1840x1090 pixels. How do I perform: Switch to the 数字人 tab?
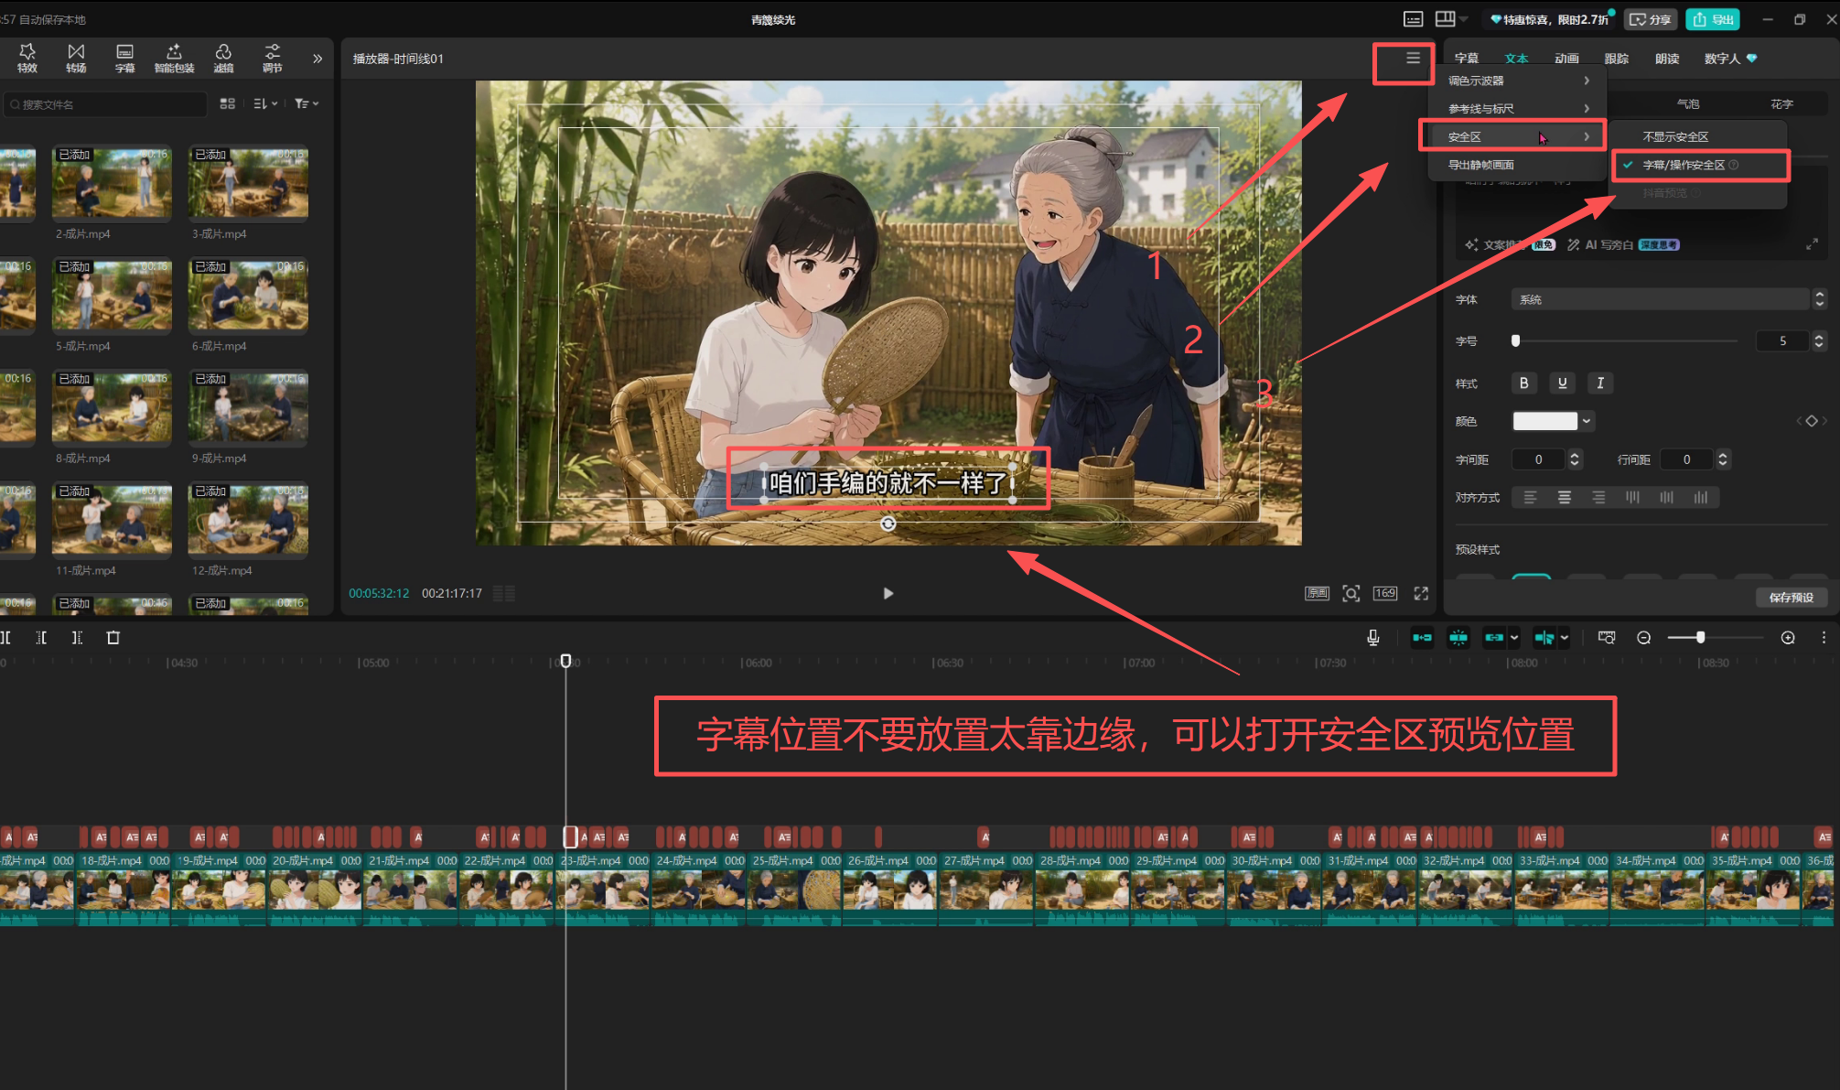1729,59
